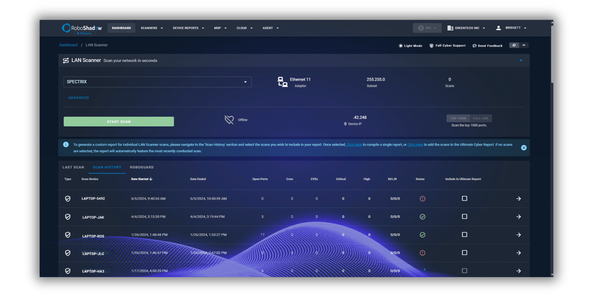Select the FULL 65K ports option

coord(481,118)
